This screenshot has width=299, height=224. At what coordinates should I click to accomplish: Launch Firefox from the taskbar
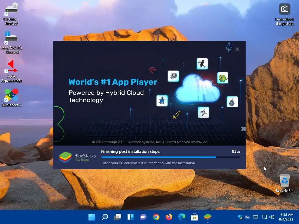169,217
